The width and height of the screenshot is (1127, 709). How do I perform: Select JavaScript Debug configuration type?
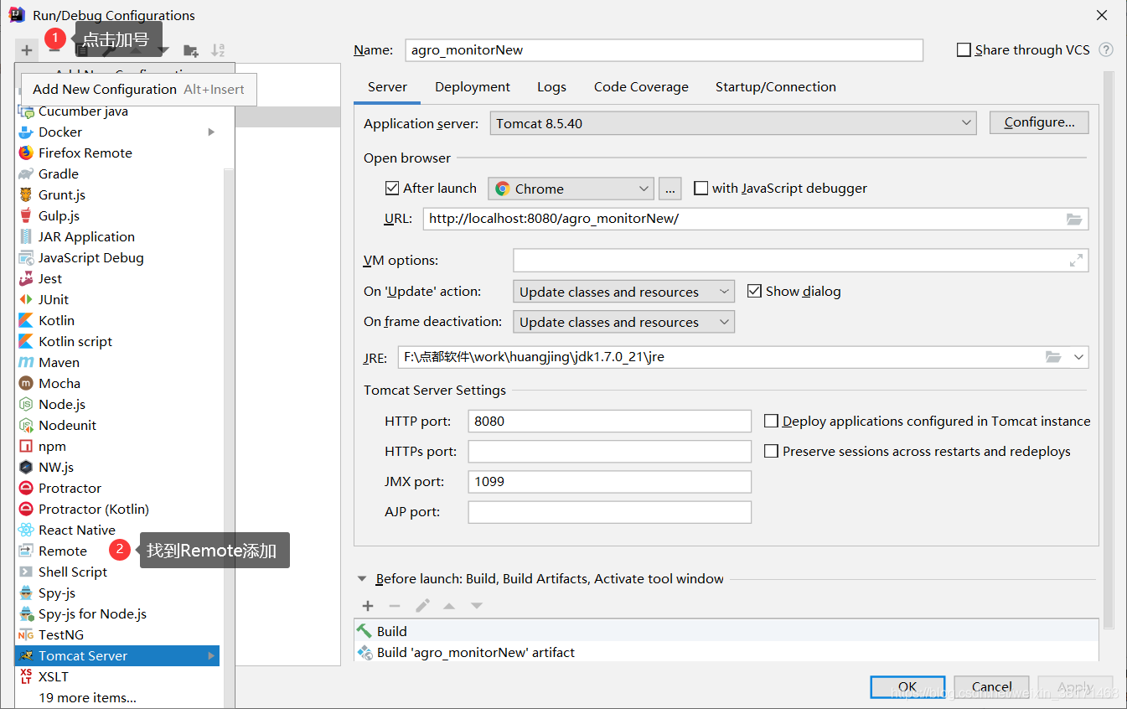coord(116,257)
